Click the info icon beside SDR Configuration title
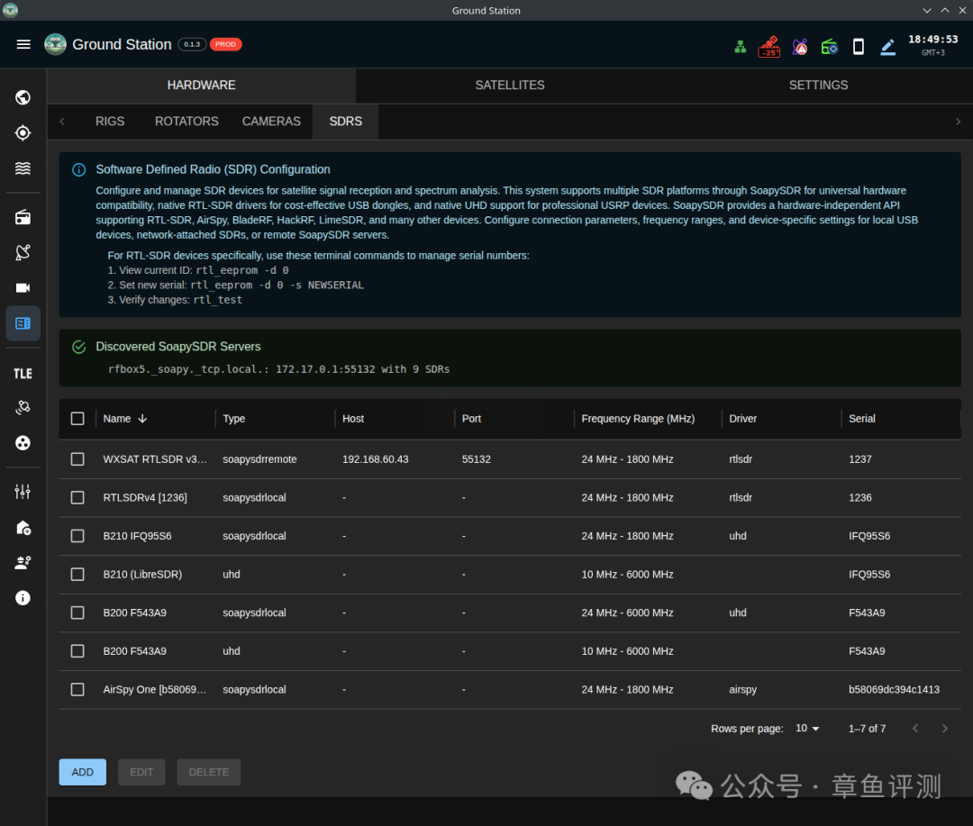The width and height of the screenshot is (973, 826). point(78,169)
